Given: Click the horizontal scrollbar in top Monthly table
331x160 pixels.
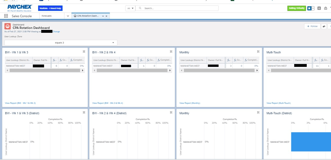Looking at the screenshot, I should tap(219, 71).
